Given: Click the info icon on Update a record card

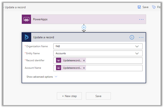Looking at the screenshot, I should [x=132, y=37].
